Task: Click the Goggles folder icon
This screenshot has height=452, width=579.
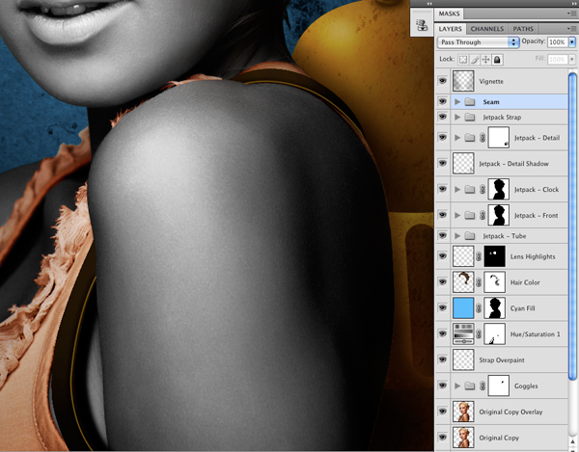Action: 469,386
